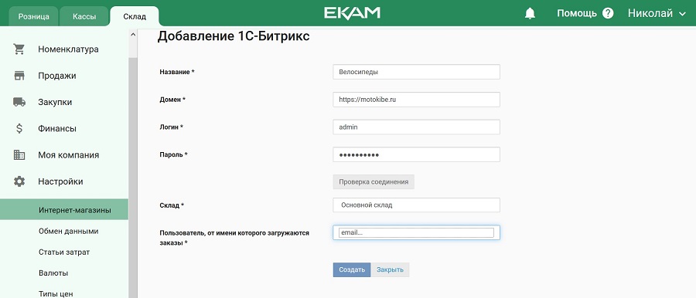Open the notifications bell icon

[530, 13]
